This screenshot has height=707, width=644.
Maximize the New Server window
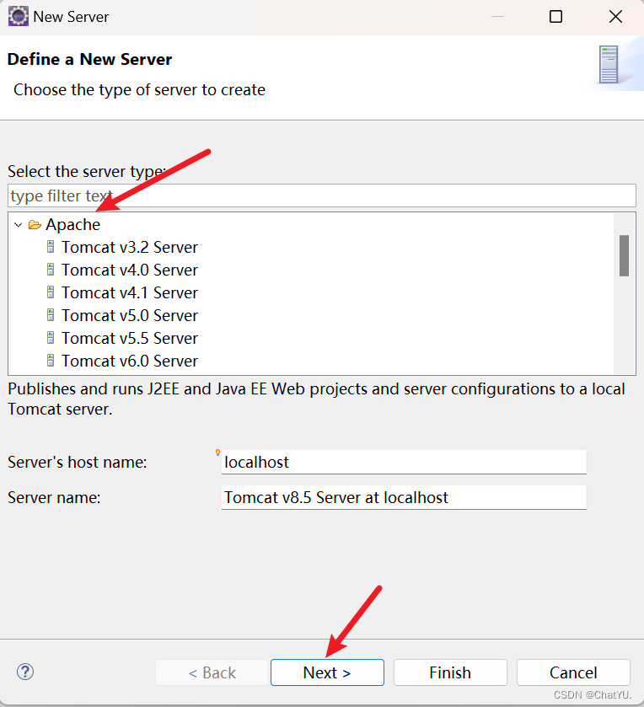(x=555, y=17)
